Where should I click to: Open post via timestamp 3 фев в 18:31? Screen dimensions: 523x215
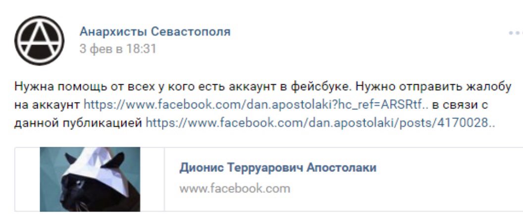[x=118, y=49]
